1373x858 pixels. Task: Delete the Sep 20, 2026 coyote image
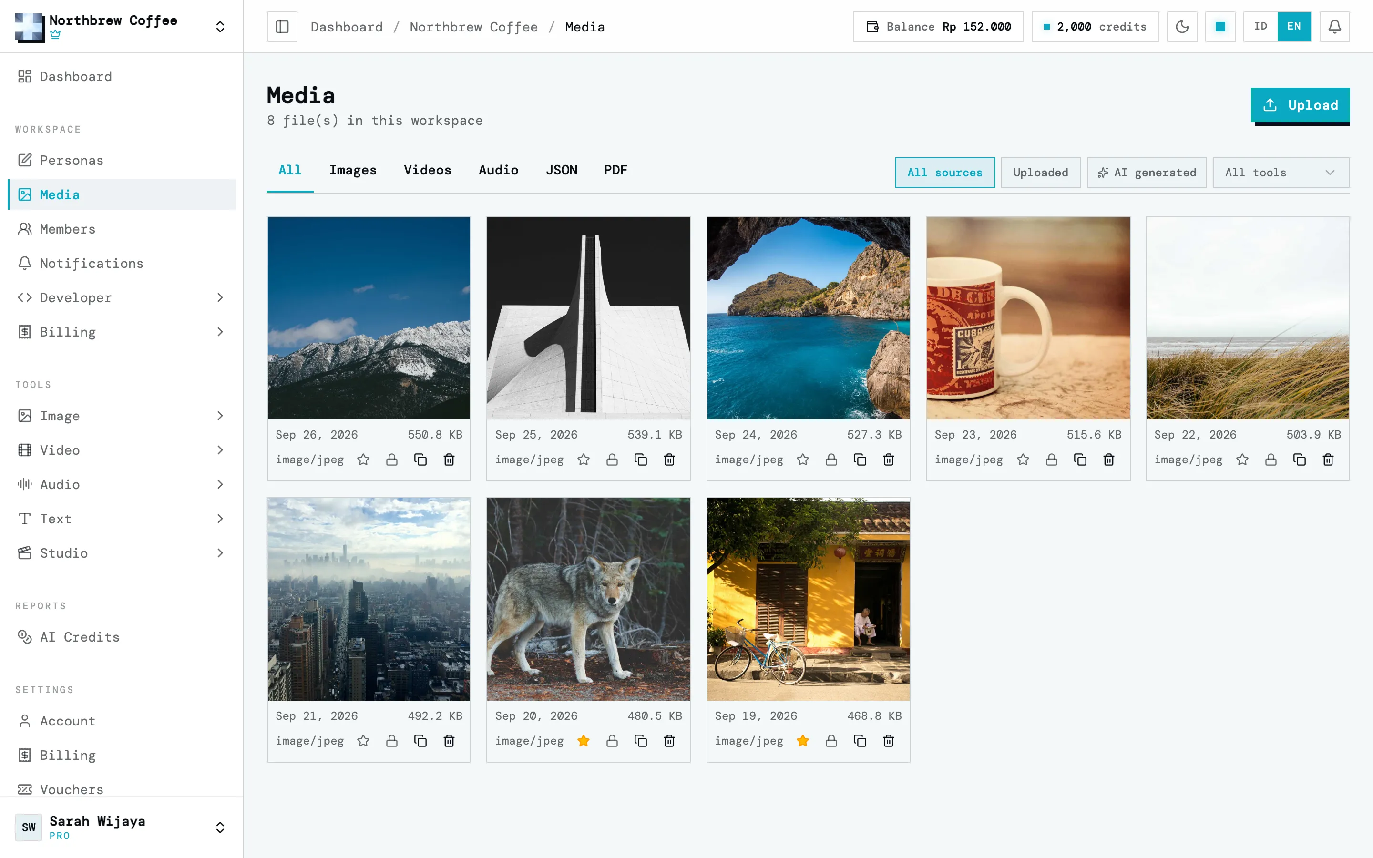point(669,741)
